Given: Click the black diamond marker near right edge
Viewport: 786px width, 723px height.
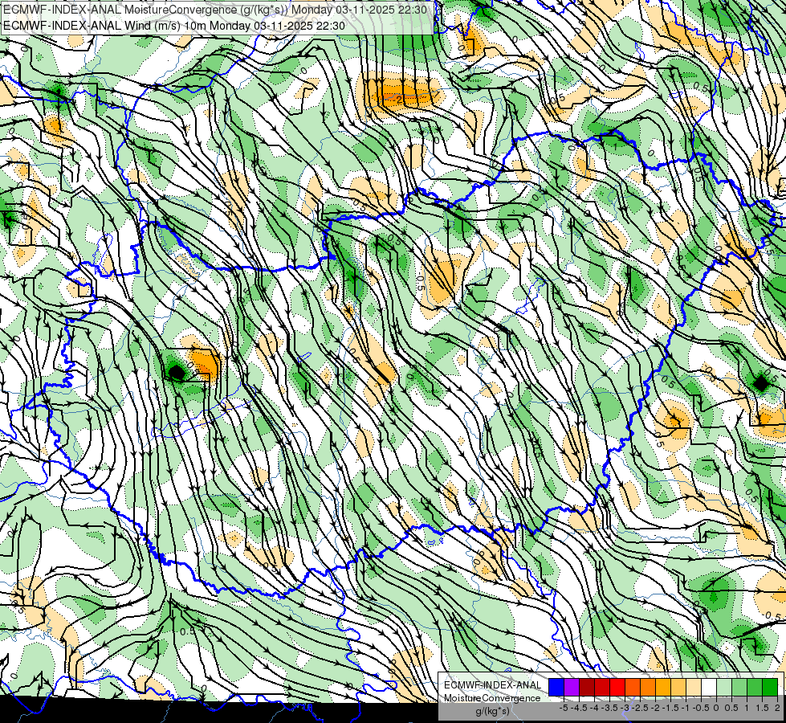Looking at the screenshot, I should click(x=761, y=384).
